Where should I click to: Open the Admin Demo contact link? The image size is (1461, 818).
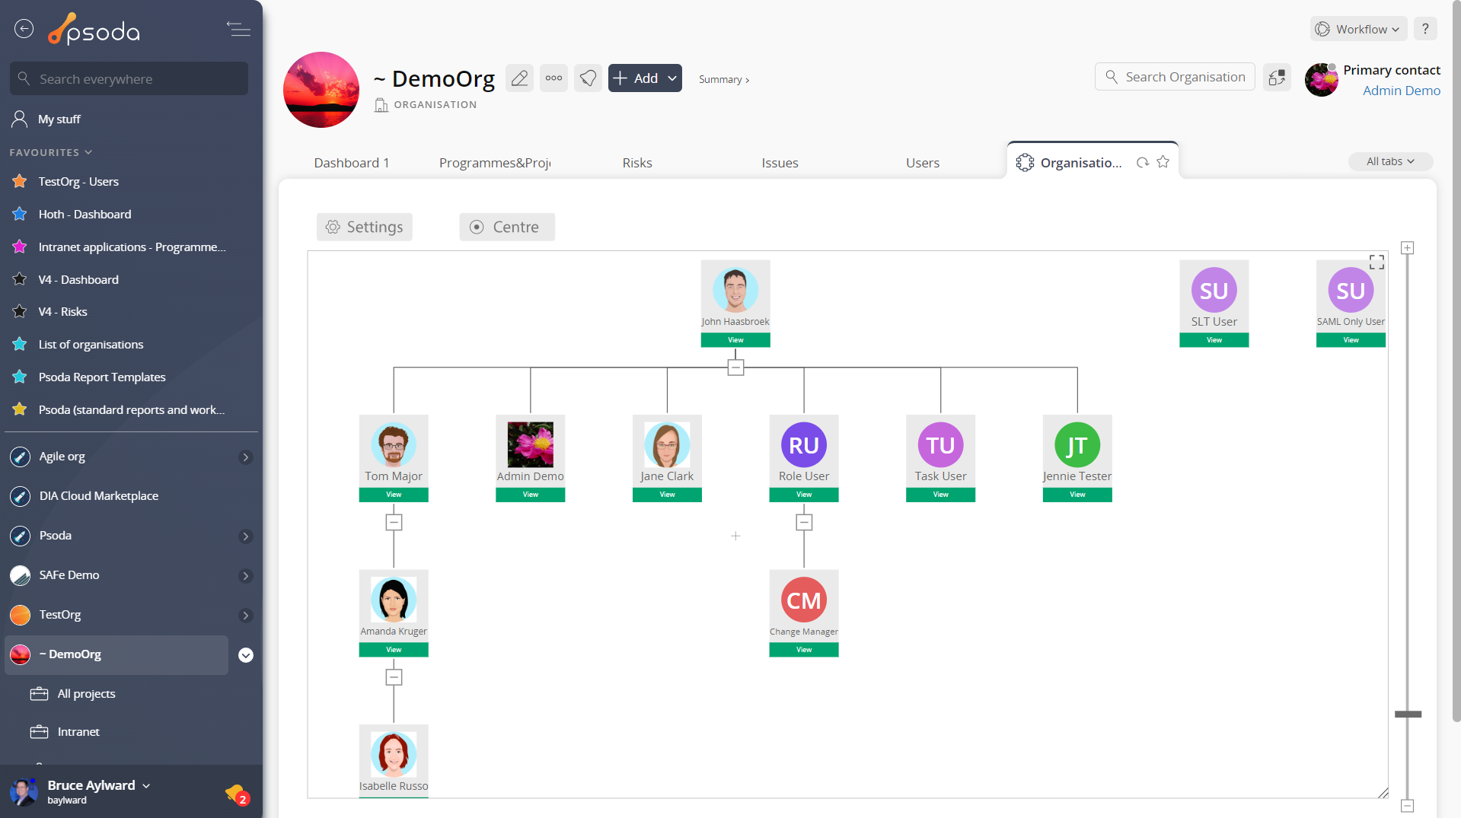click(x=1401, y=91)
